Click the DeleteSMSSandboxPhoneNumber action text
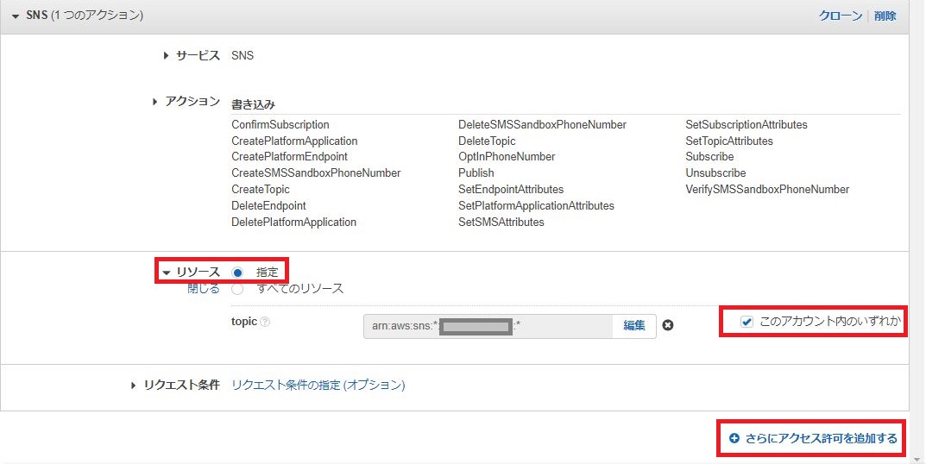This screenshot has height=464, width=926. (x=542, y=124)
